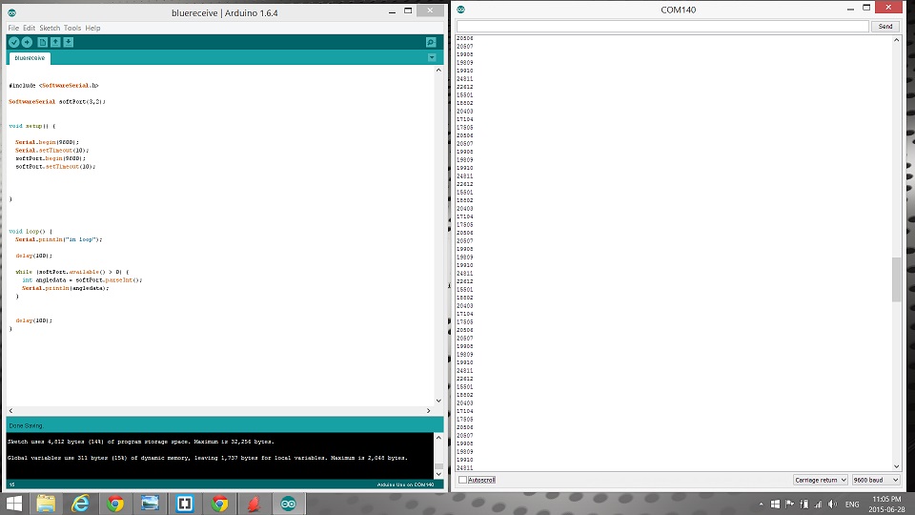Open the Brackets editor taskbar icon
The width and height of the screenshot is (915, 515).
coord(185,504)
